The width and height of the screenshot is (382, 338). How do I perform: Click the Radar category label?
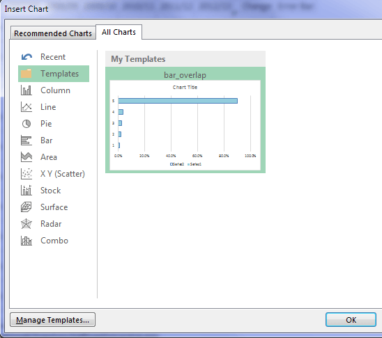tap(51, 224)
